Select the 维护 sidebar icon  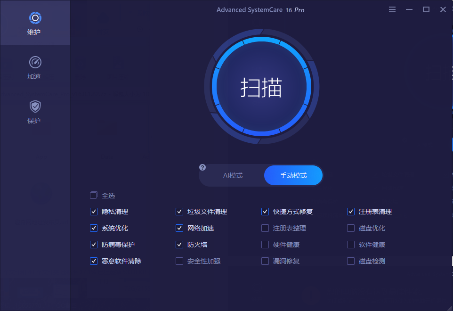tap(35, 22)
